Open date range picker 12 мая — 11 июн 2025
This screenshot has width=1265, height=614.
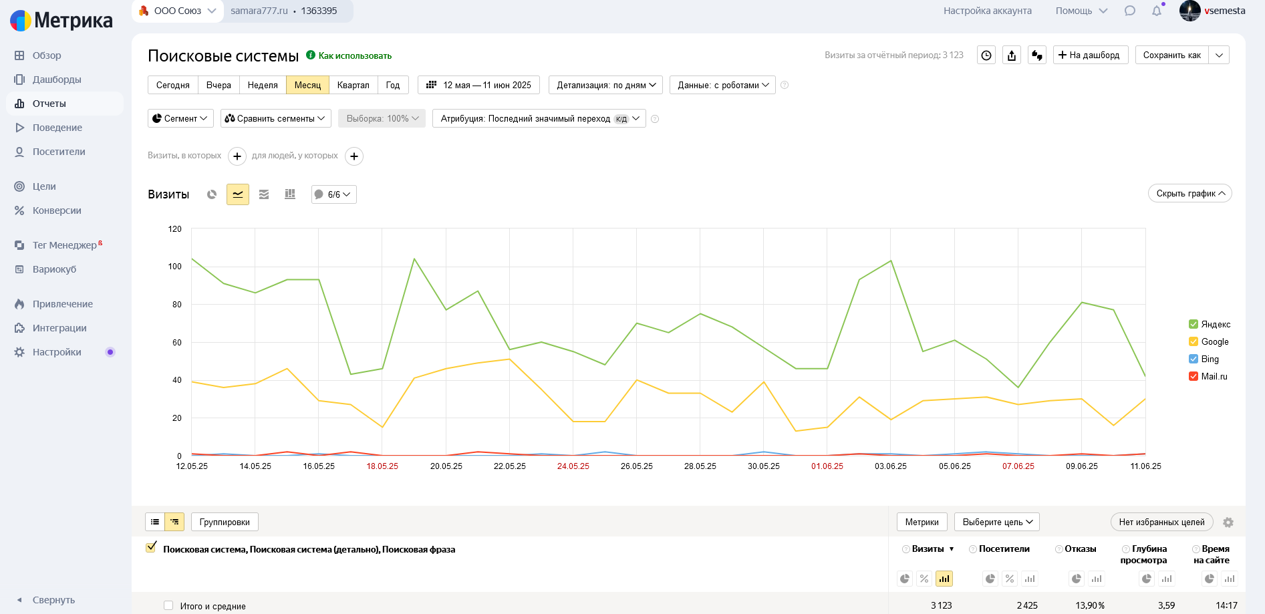478,85
